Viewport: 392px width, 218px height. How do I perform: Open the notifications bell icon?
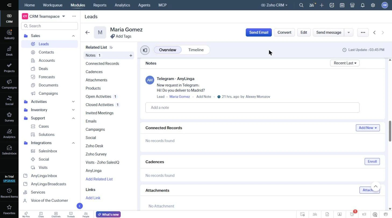tap(363, 5)
